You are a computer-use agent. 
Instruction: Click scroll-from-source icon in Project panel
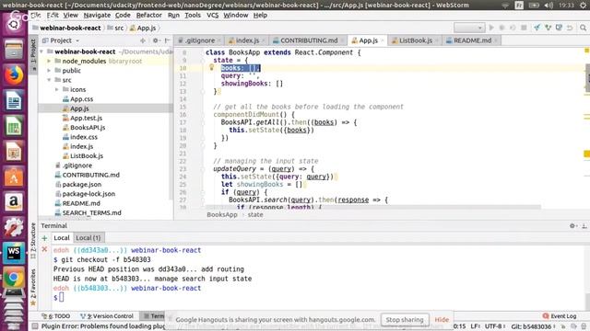point(143,40)
